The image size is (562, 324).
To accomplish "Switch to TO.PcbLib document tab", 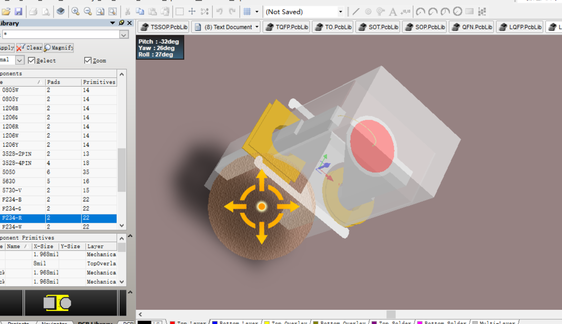I will point(333,27).
